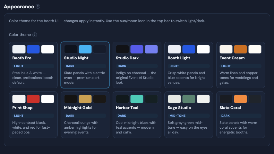
Task: Click 'Cool midnight blues' description text
Action: [x=136, y=127]
